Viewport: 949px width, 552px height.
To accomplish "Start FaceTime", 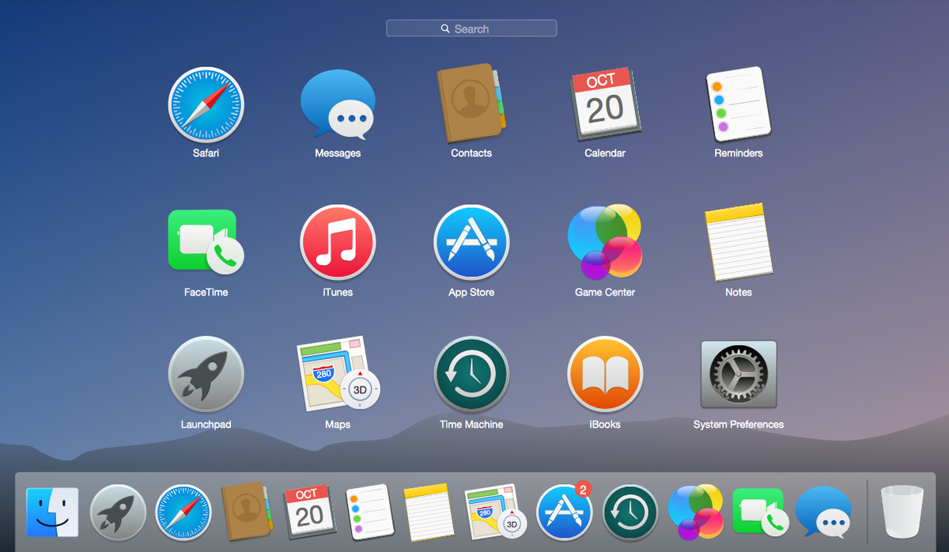I will (206, 243).
